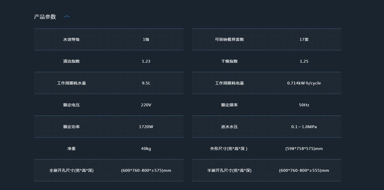Viewport: 384px width, 190px height.
Task: Click the 产品参数 heading
Action: [45, 17]
